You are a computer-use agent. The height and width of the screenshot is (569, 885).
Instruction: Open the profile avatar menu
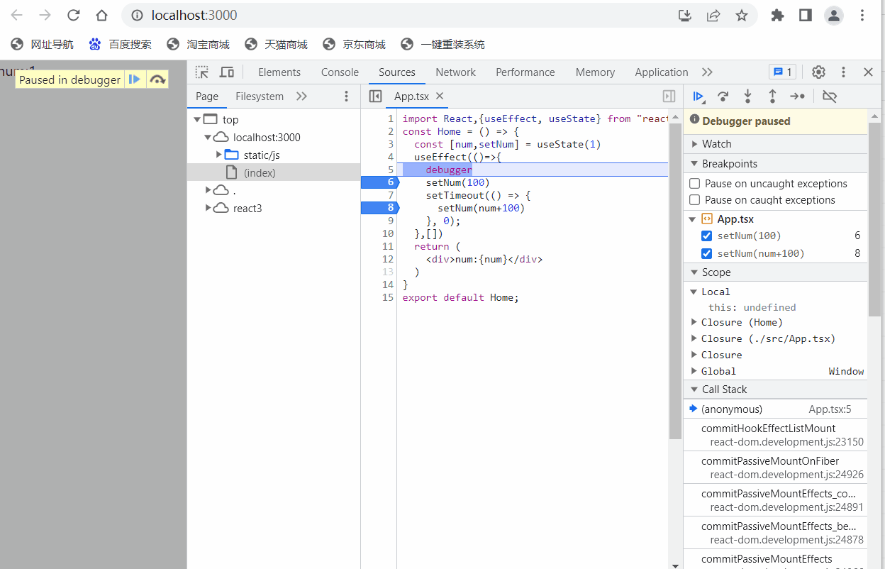834,15
